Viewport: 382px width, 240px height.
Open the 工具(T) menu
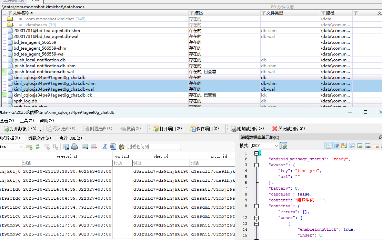pos(27,121)
